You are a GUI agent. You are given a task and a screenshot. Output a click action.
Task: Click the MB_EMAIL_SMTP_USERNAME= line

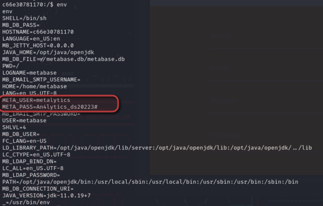[x=41, y=80]
